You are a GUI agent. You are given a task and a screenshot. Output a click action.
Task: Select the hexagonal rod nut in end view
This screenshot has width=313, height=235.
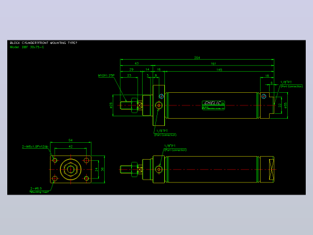click(x=70, y=169)
